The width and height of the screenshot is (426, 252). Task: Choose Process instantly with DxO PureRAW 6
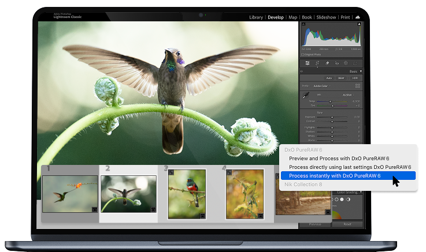(335, 175)
